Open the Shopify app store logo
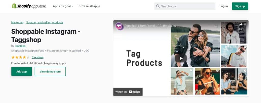261x103 pixels. pos(29,6)
